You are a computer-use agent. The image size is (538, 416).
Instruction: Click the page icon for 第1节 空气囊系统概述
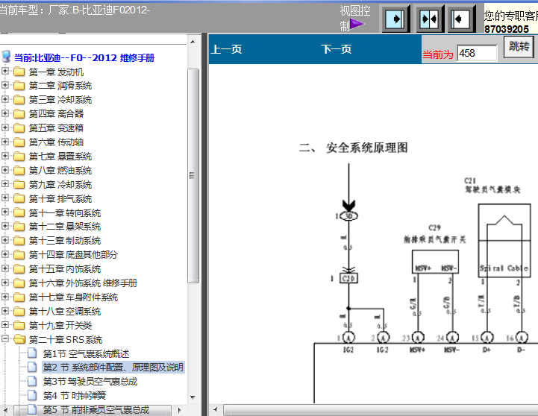pyautogui.click(x=32, y=353)
